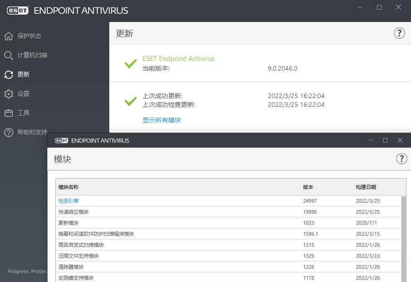The height and width of the screenshot is (282, 411).
Task: Click the ESET logo in the title bar
Action: pos(17,9)
